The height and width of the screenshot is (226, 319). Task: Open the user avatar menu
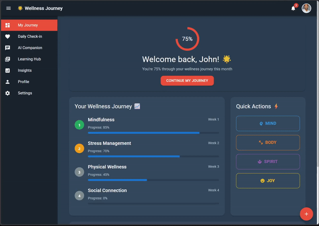pos(306,8)
